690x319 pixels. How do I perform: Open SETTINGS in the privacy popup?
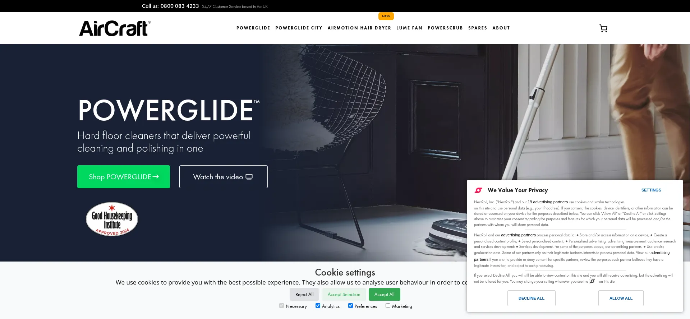(651, 190)
